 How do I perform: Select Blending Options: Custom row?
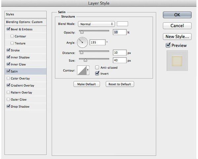click(x=25, y=22)
